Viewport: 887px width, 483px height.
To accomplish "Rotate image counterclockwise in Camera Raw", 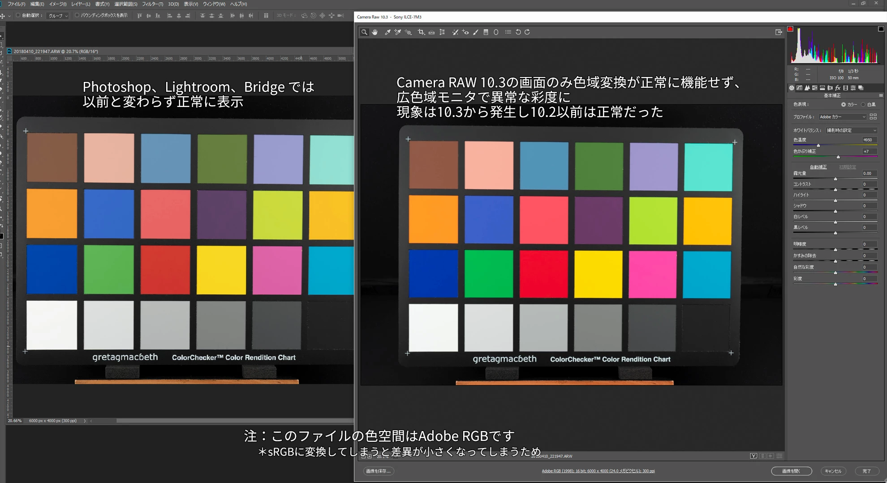I will point(518,32).
